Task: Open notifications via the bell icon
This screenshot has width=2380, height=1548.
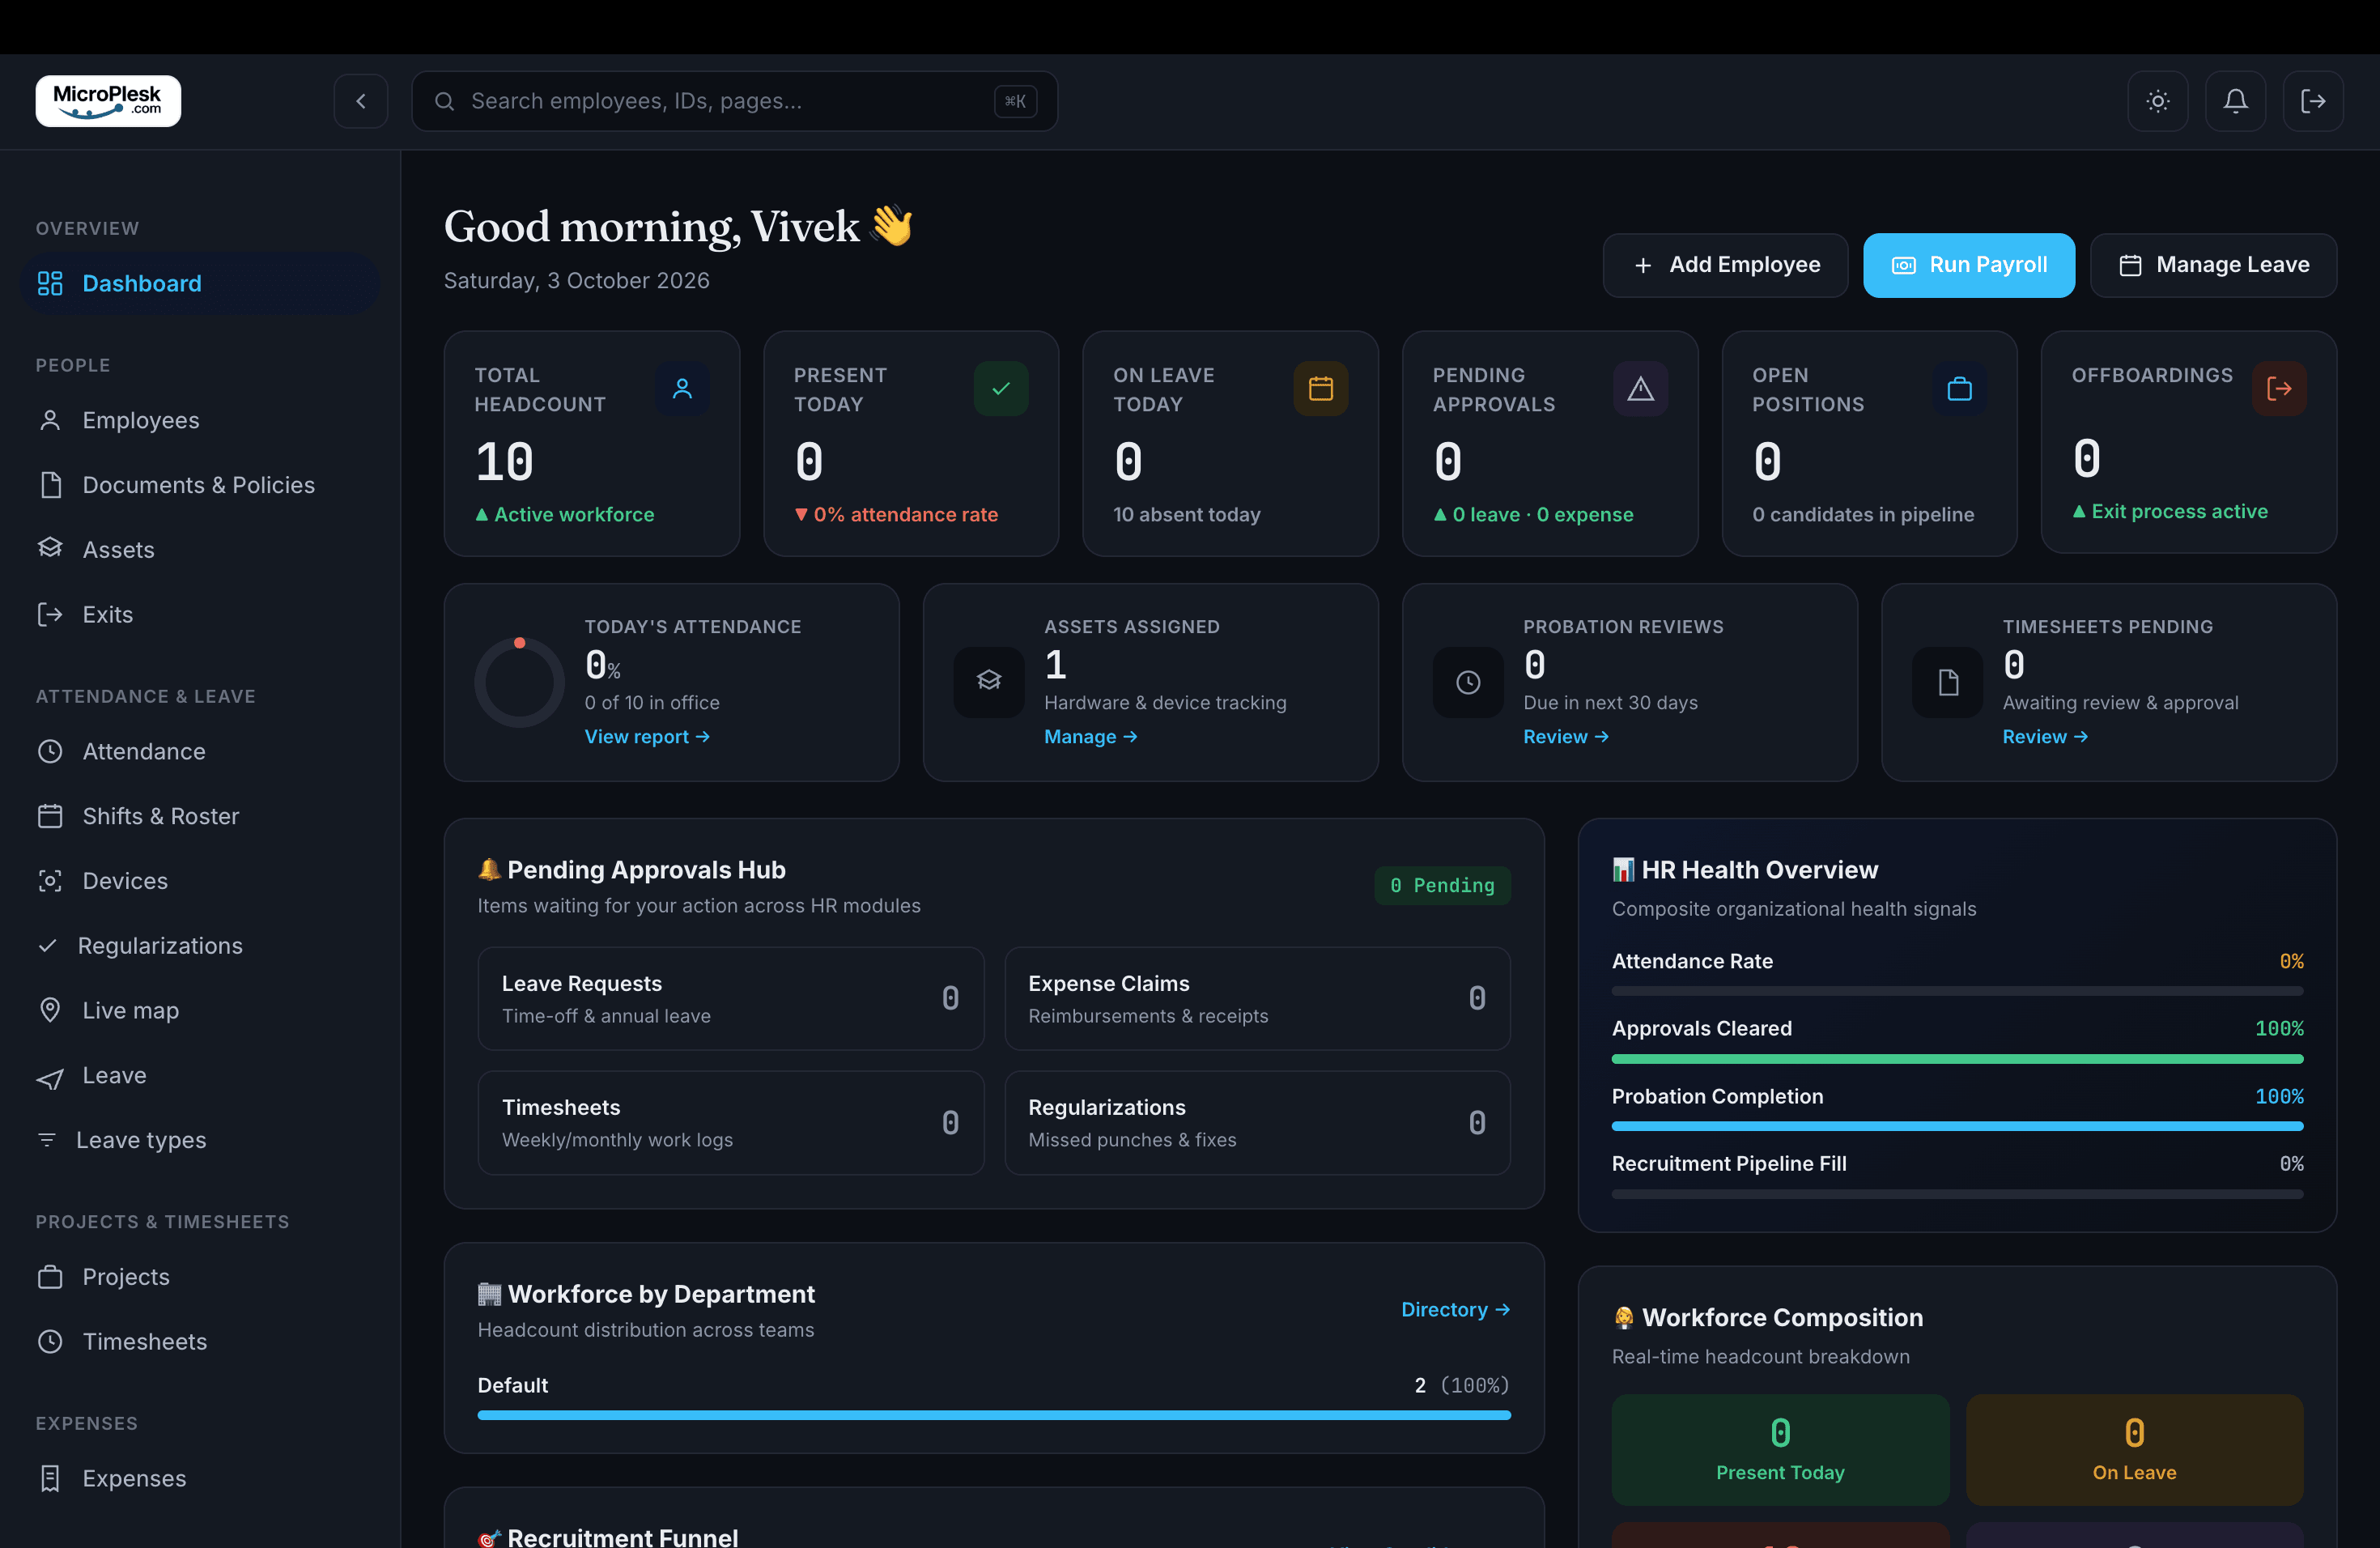Action: coord(2236,101)
